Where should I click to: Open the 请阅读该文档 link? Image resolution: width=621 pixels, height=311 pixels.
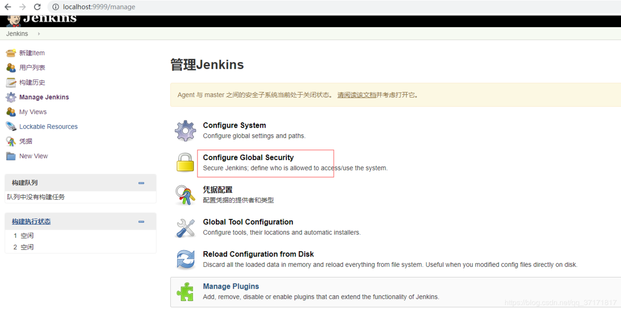[x=357, y=95]
